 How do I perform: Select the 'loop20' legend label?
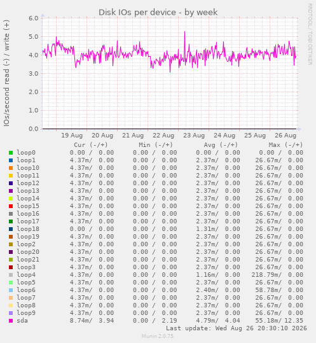click(28, 252)
